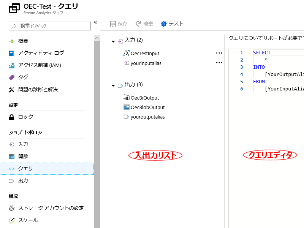Click the purple タグ tag icon

(x=12, y=78)
